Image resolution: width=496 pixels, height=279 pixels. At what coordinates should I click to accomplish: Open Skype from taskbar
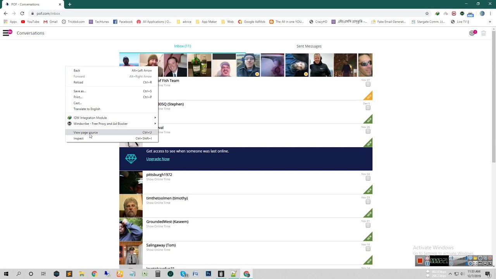184,274
